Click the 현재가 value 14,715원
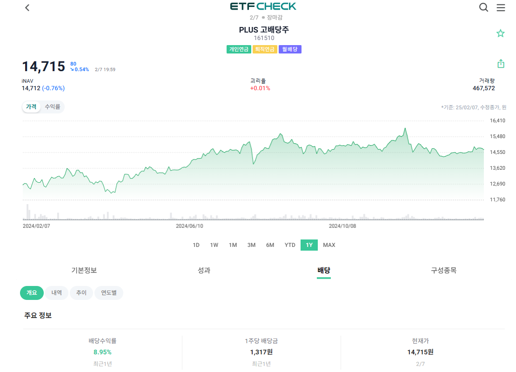The width and height of the screenshot is (516, 372). 420,352
